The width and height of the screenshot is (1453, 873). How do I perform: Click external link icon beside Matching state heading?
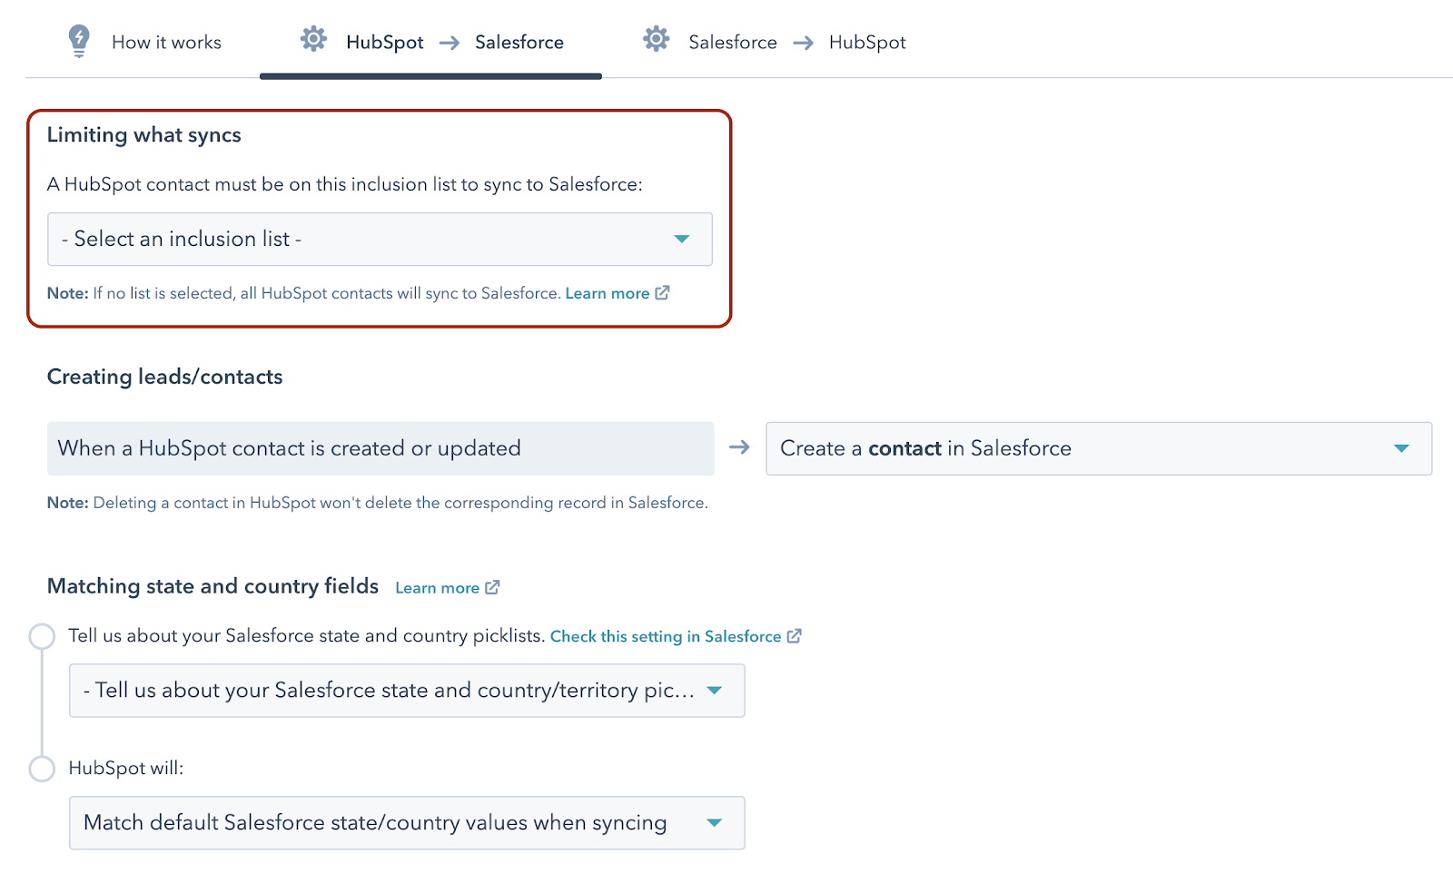pos(492,587)
